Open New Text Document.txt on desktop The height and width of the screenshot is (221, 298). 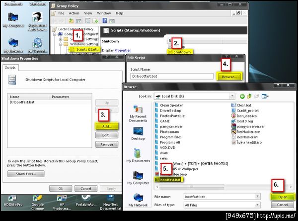point(111,203)
